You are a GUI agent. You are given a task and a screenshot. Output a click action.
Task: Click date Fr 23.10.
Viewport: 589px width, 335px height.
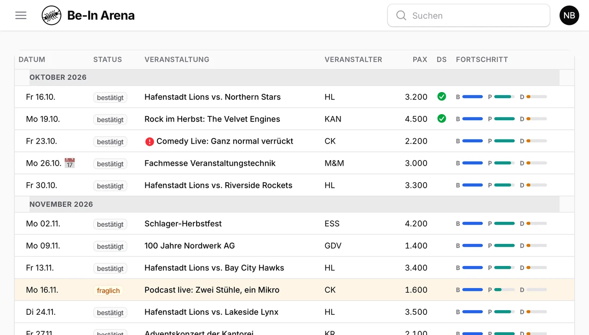41,141
